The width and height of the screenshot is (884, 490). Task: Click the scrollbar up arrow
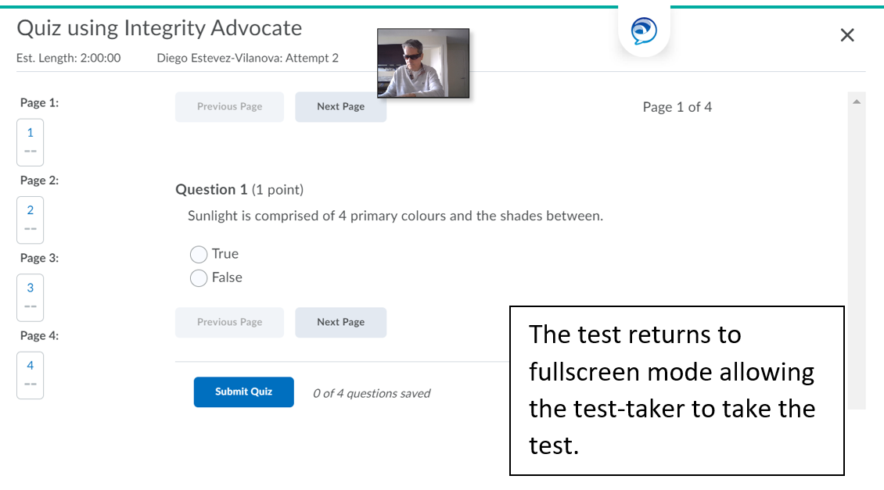click(857, 102)
